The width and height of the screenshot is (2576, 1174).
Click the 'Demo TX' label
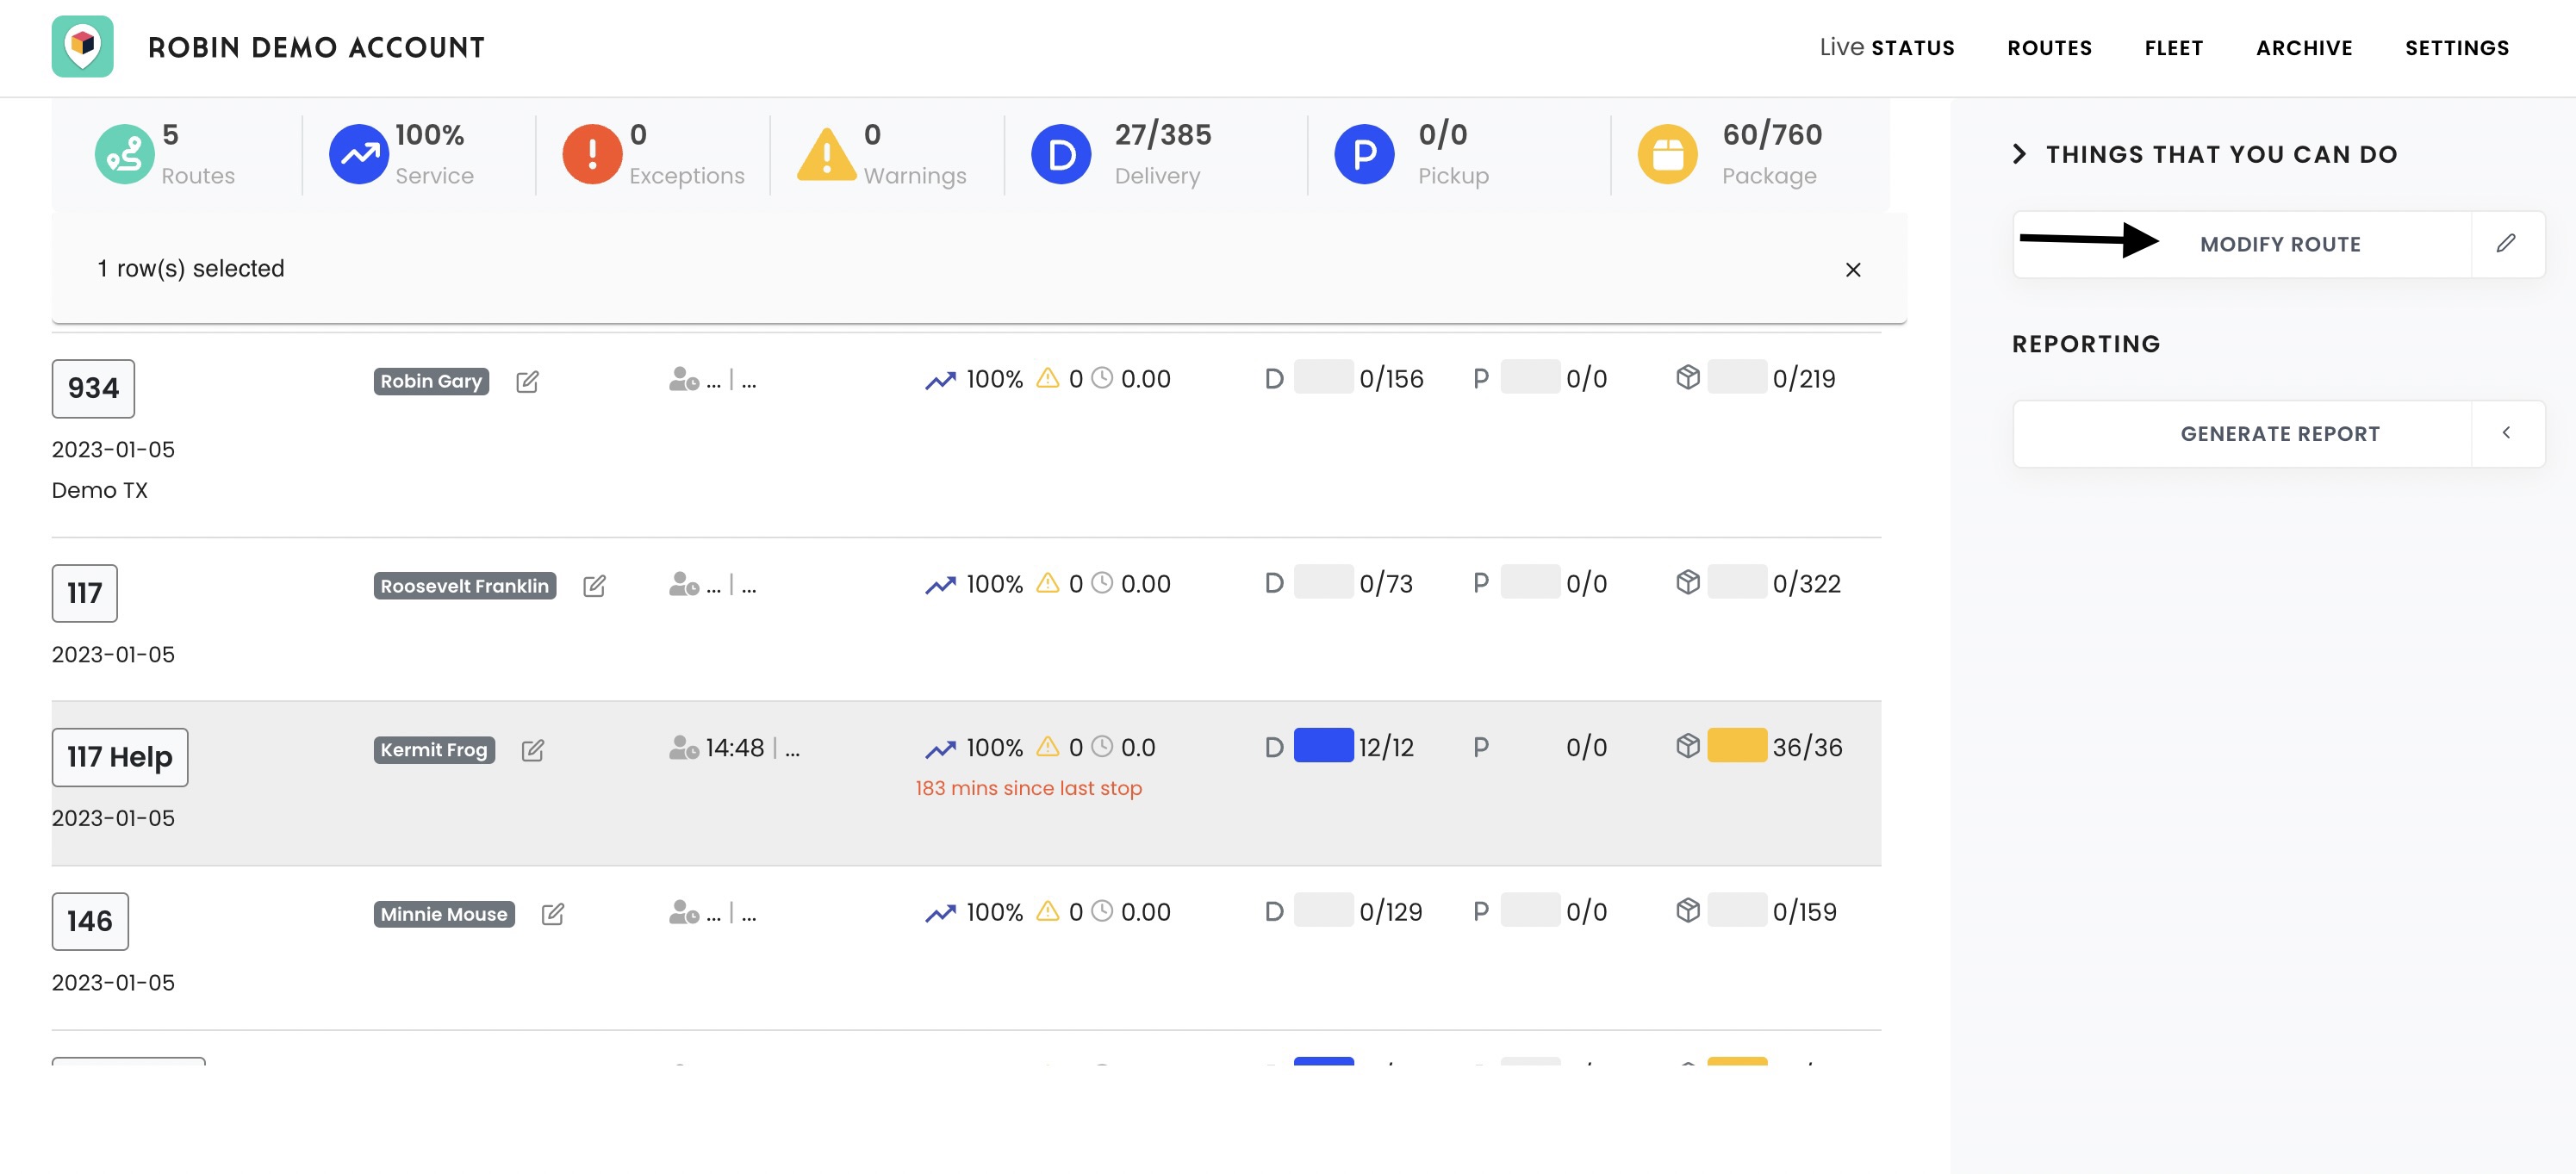pyautogui.click(x=100, y=490)
